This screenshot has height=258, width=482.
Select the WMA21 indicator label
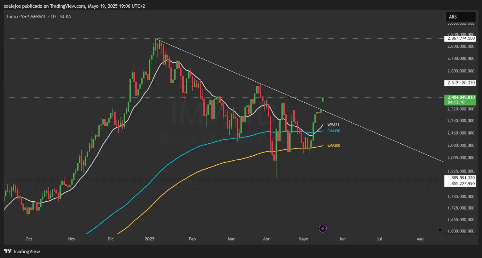pos(333,125)
